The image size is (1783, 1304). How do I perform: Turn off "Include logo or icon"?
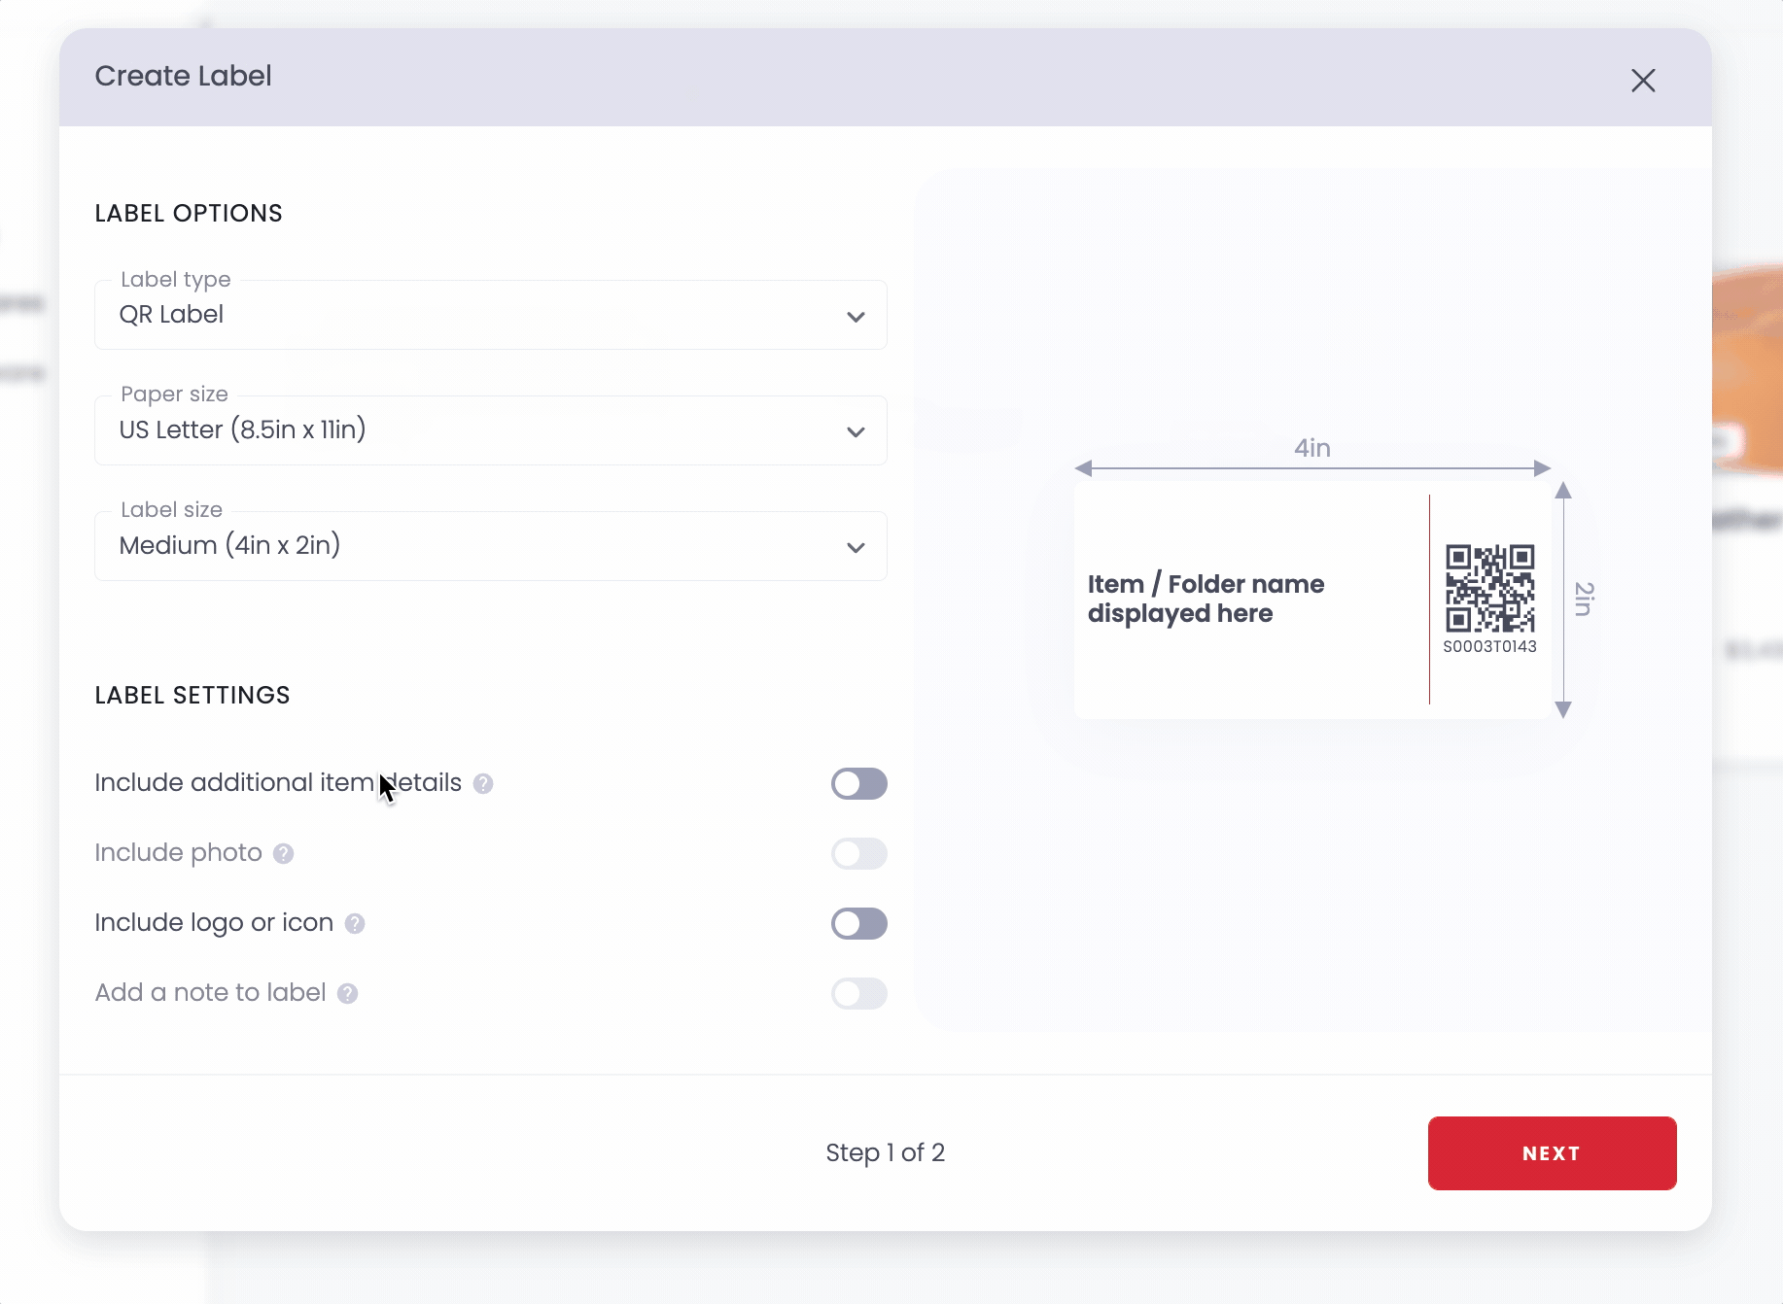[858, 923]
